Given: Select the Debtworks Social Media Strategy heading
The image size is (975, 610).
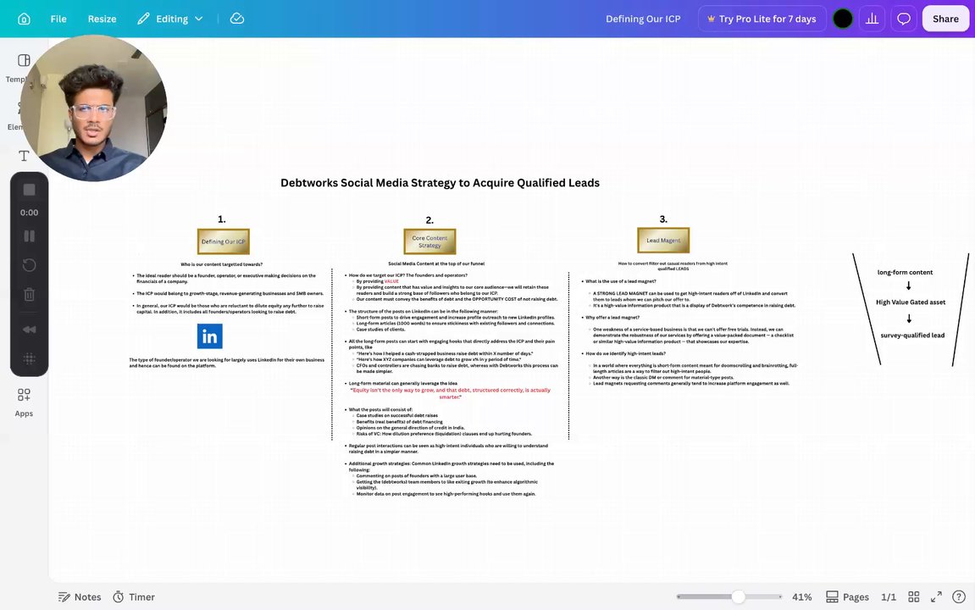Looking at the screenshot, I should pyautogui.click(x=440, y=183).
